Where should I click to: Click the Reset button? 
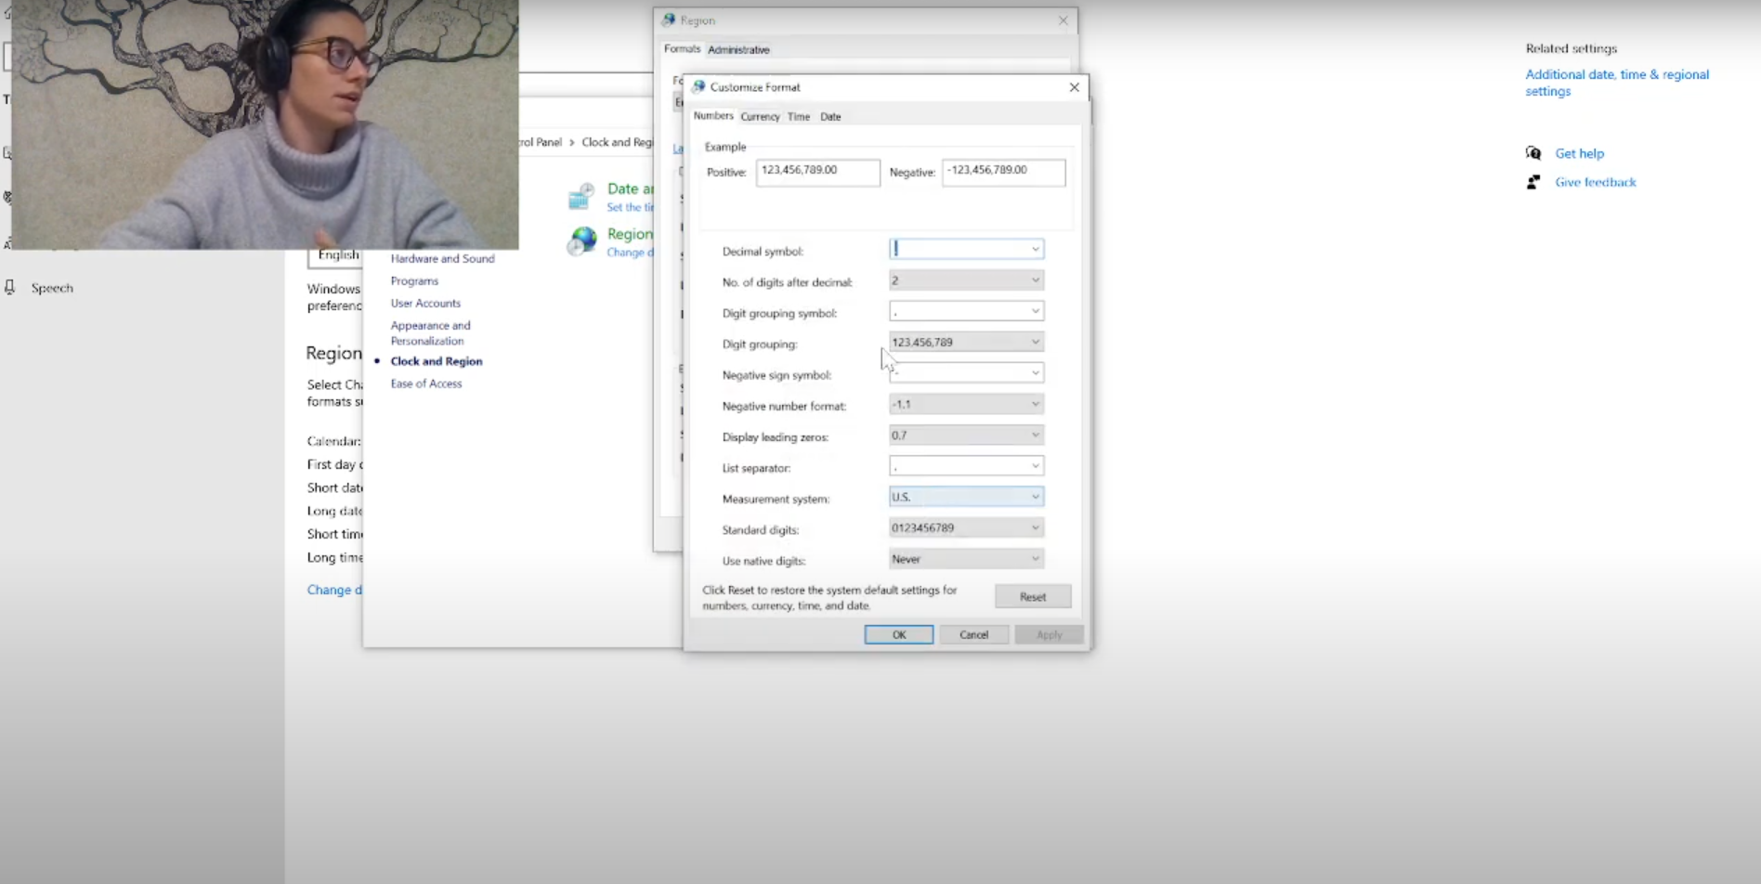[1033, 596]
